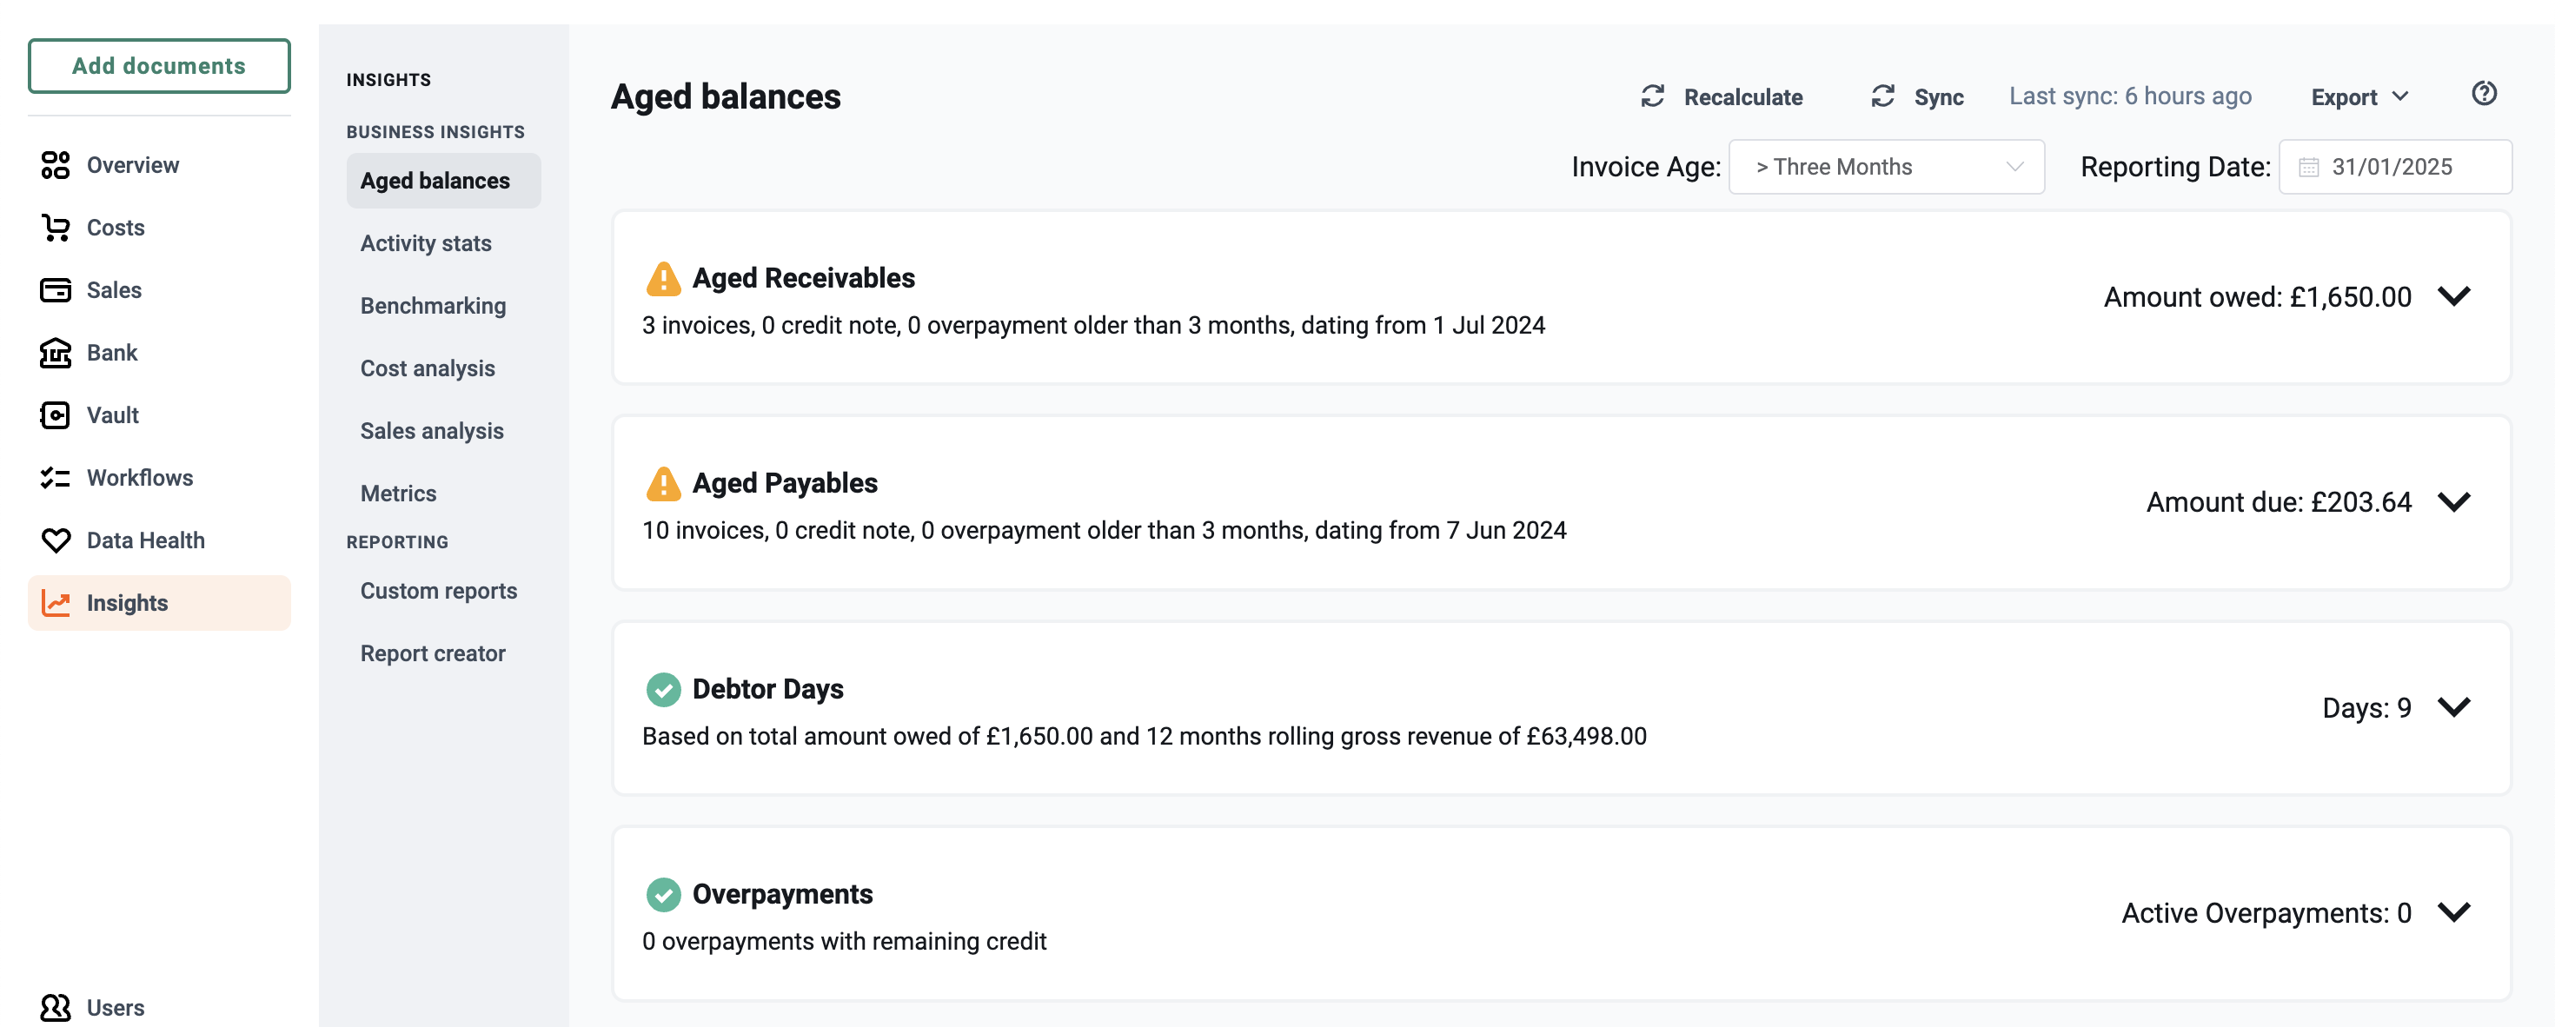The height and width of the screenshot is (1027, 2555).
Task: Click the Sales card icon
Action: coord(56,289)
